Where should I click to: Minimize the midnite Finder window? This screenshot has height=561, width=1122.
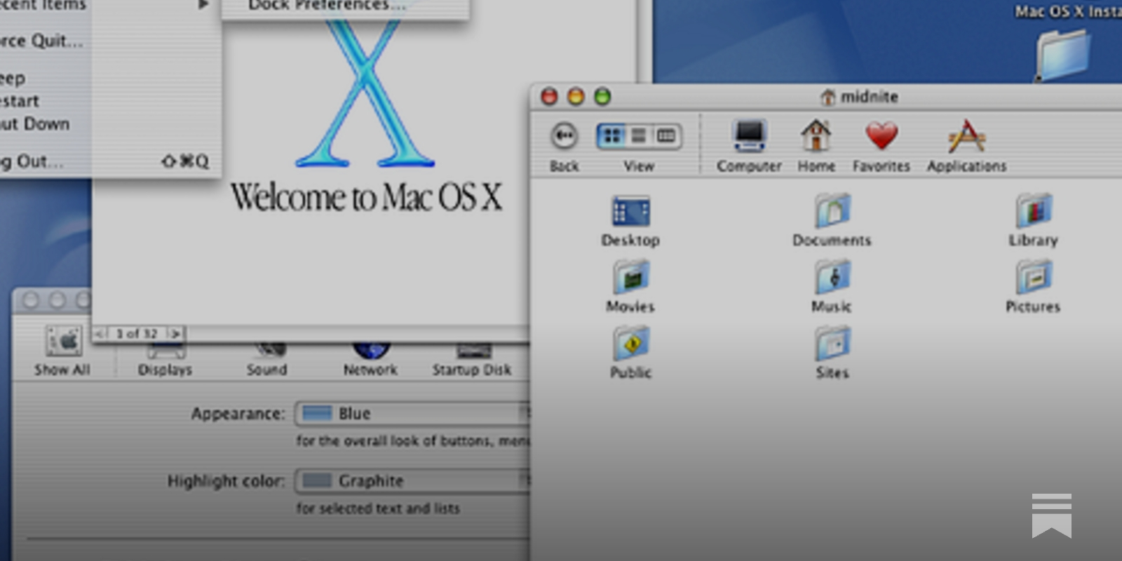576,96
